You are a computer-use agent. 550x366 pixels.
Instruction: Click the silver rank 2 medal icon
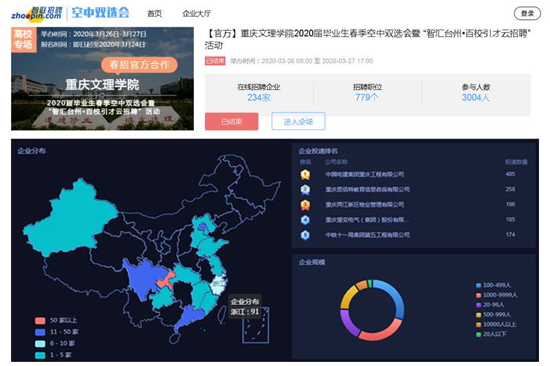(x=305, y=190)
